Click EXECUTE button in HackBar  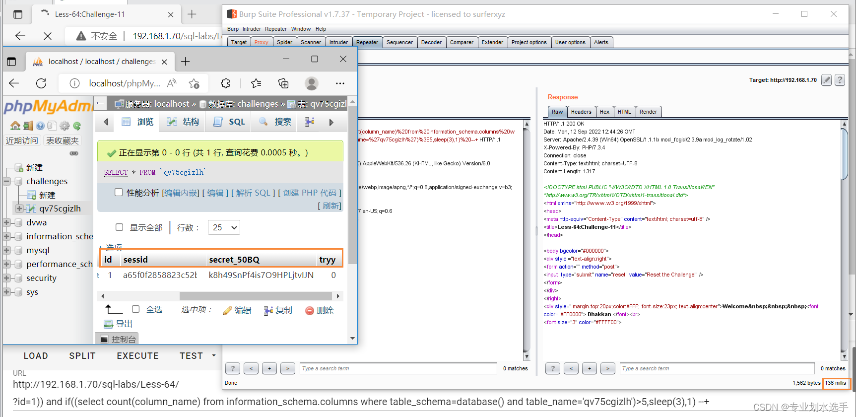pyautogui.click(x=138, y=355)
